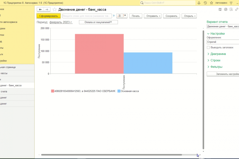This screenshot has width=239, height=159.
Task: Click the blue Основная касса legend swatch
Action: coord(119,91)
